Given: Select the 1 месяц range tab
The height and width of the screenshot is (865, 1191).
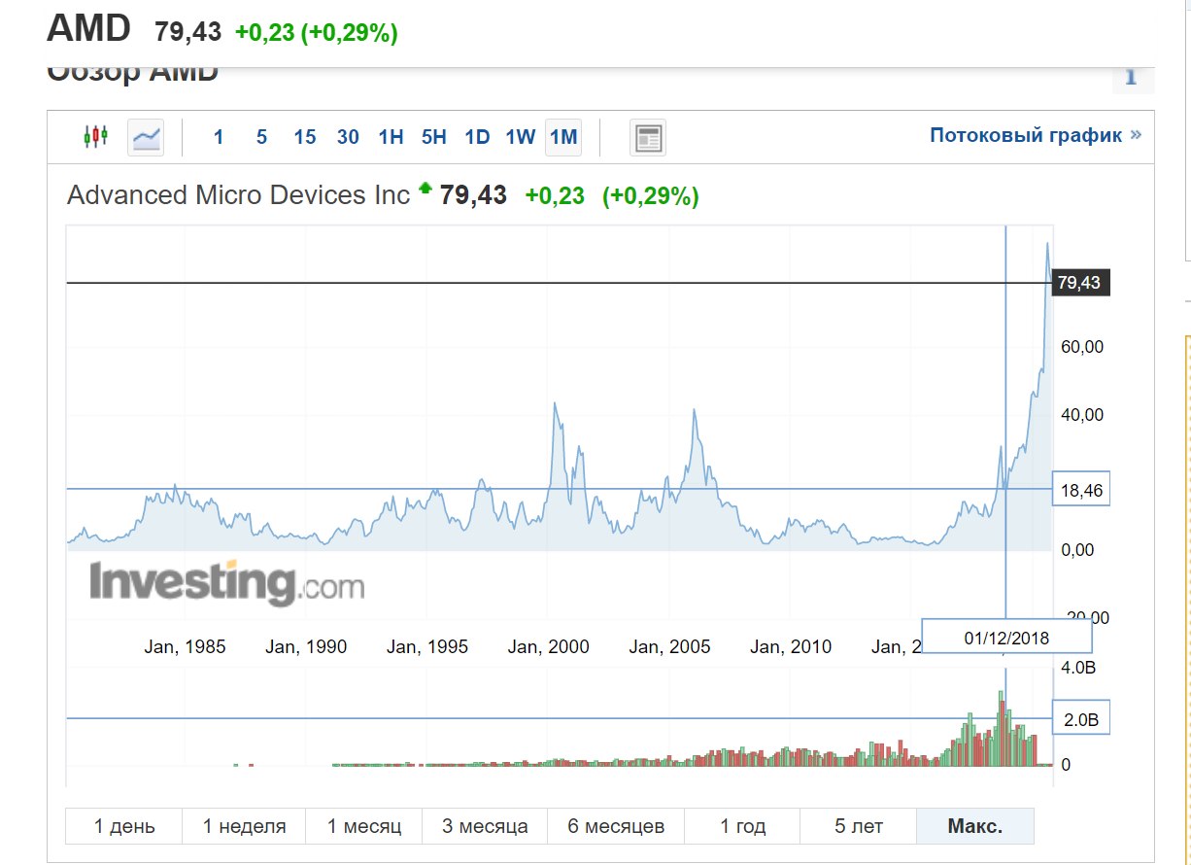Looking at the screenshot, I should click(x=364, y=826).
